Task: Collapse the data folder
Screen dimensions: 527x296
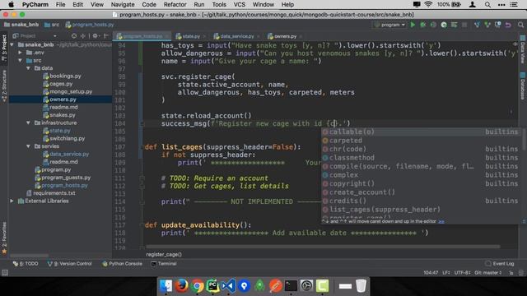Action: click(x=28, y=68)
